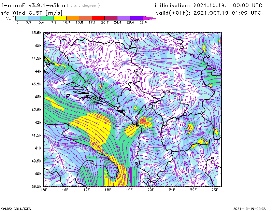The image size is (273, 211).
Task: Click the 21E longitude axis label
Action: [172, 190]
